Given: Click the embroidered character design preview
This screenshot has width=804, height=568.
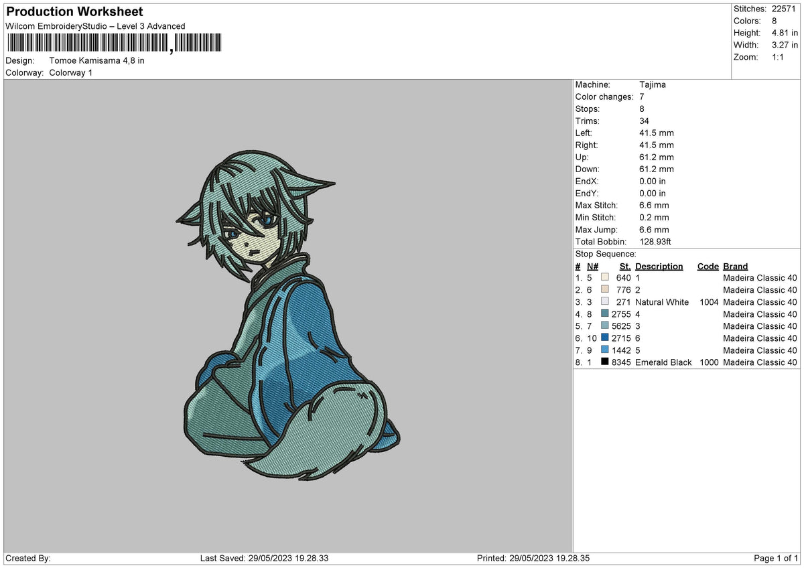Looking at the screenshot, I should (x=288, y=316).
